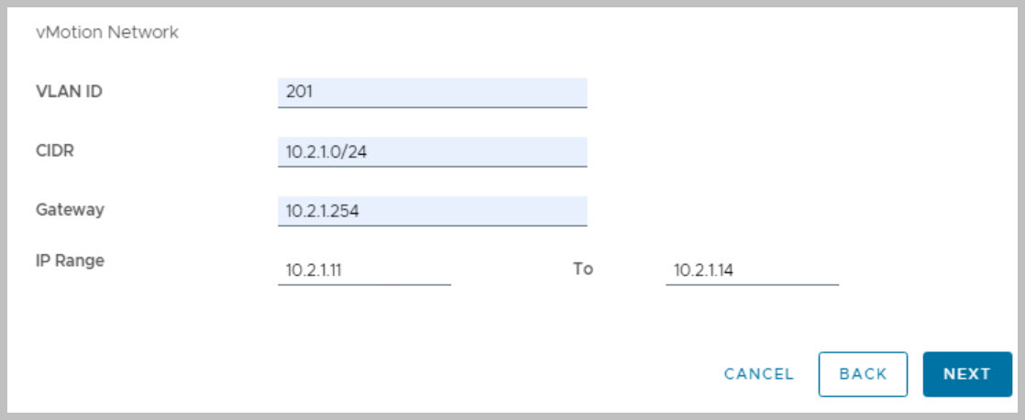Click the VLAN ID label
This screenshot has height=420, width=1025.
click(x=68, y=91)
